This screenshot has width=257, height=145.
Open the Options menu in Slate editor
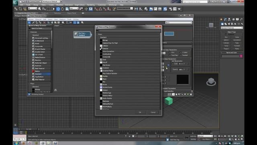[62, 19]
